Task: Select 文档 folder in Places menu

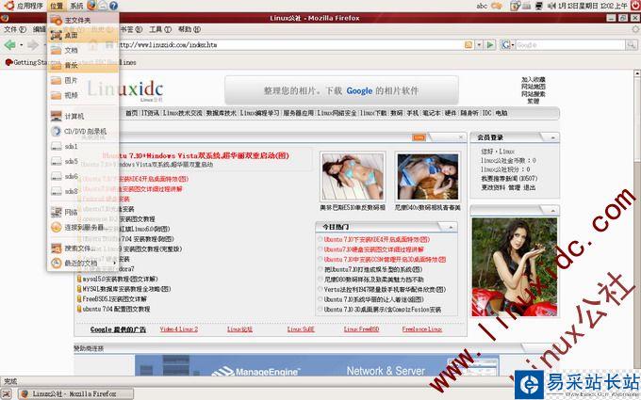Action: 83,50
